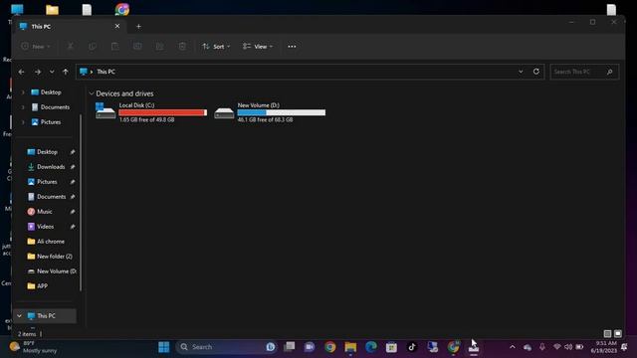The width and height of the screenshot is (637, 358).
Task: Open TikTok on the taskbar
Action: 411,347
